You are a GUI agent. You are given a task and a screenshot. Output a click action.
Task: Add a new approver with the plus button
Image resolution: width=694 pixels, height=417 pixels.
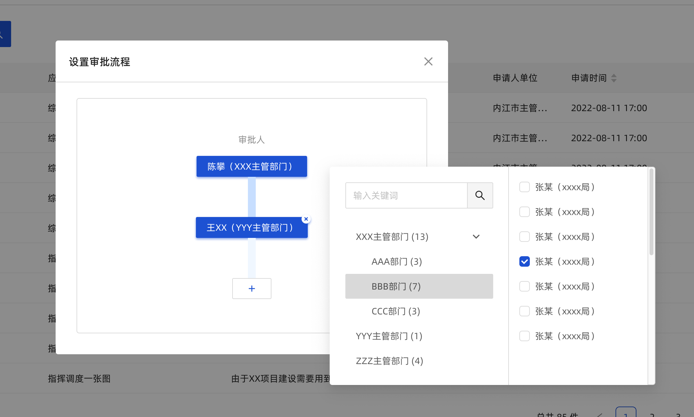tap(252, 289)
